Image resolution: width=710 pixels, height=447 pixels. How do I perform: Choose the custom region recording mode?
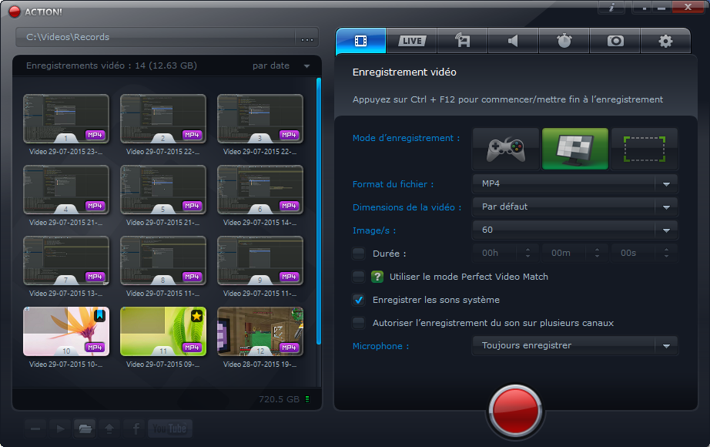[645, 148]
